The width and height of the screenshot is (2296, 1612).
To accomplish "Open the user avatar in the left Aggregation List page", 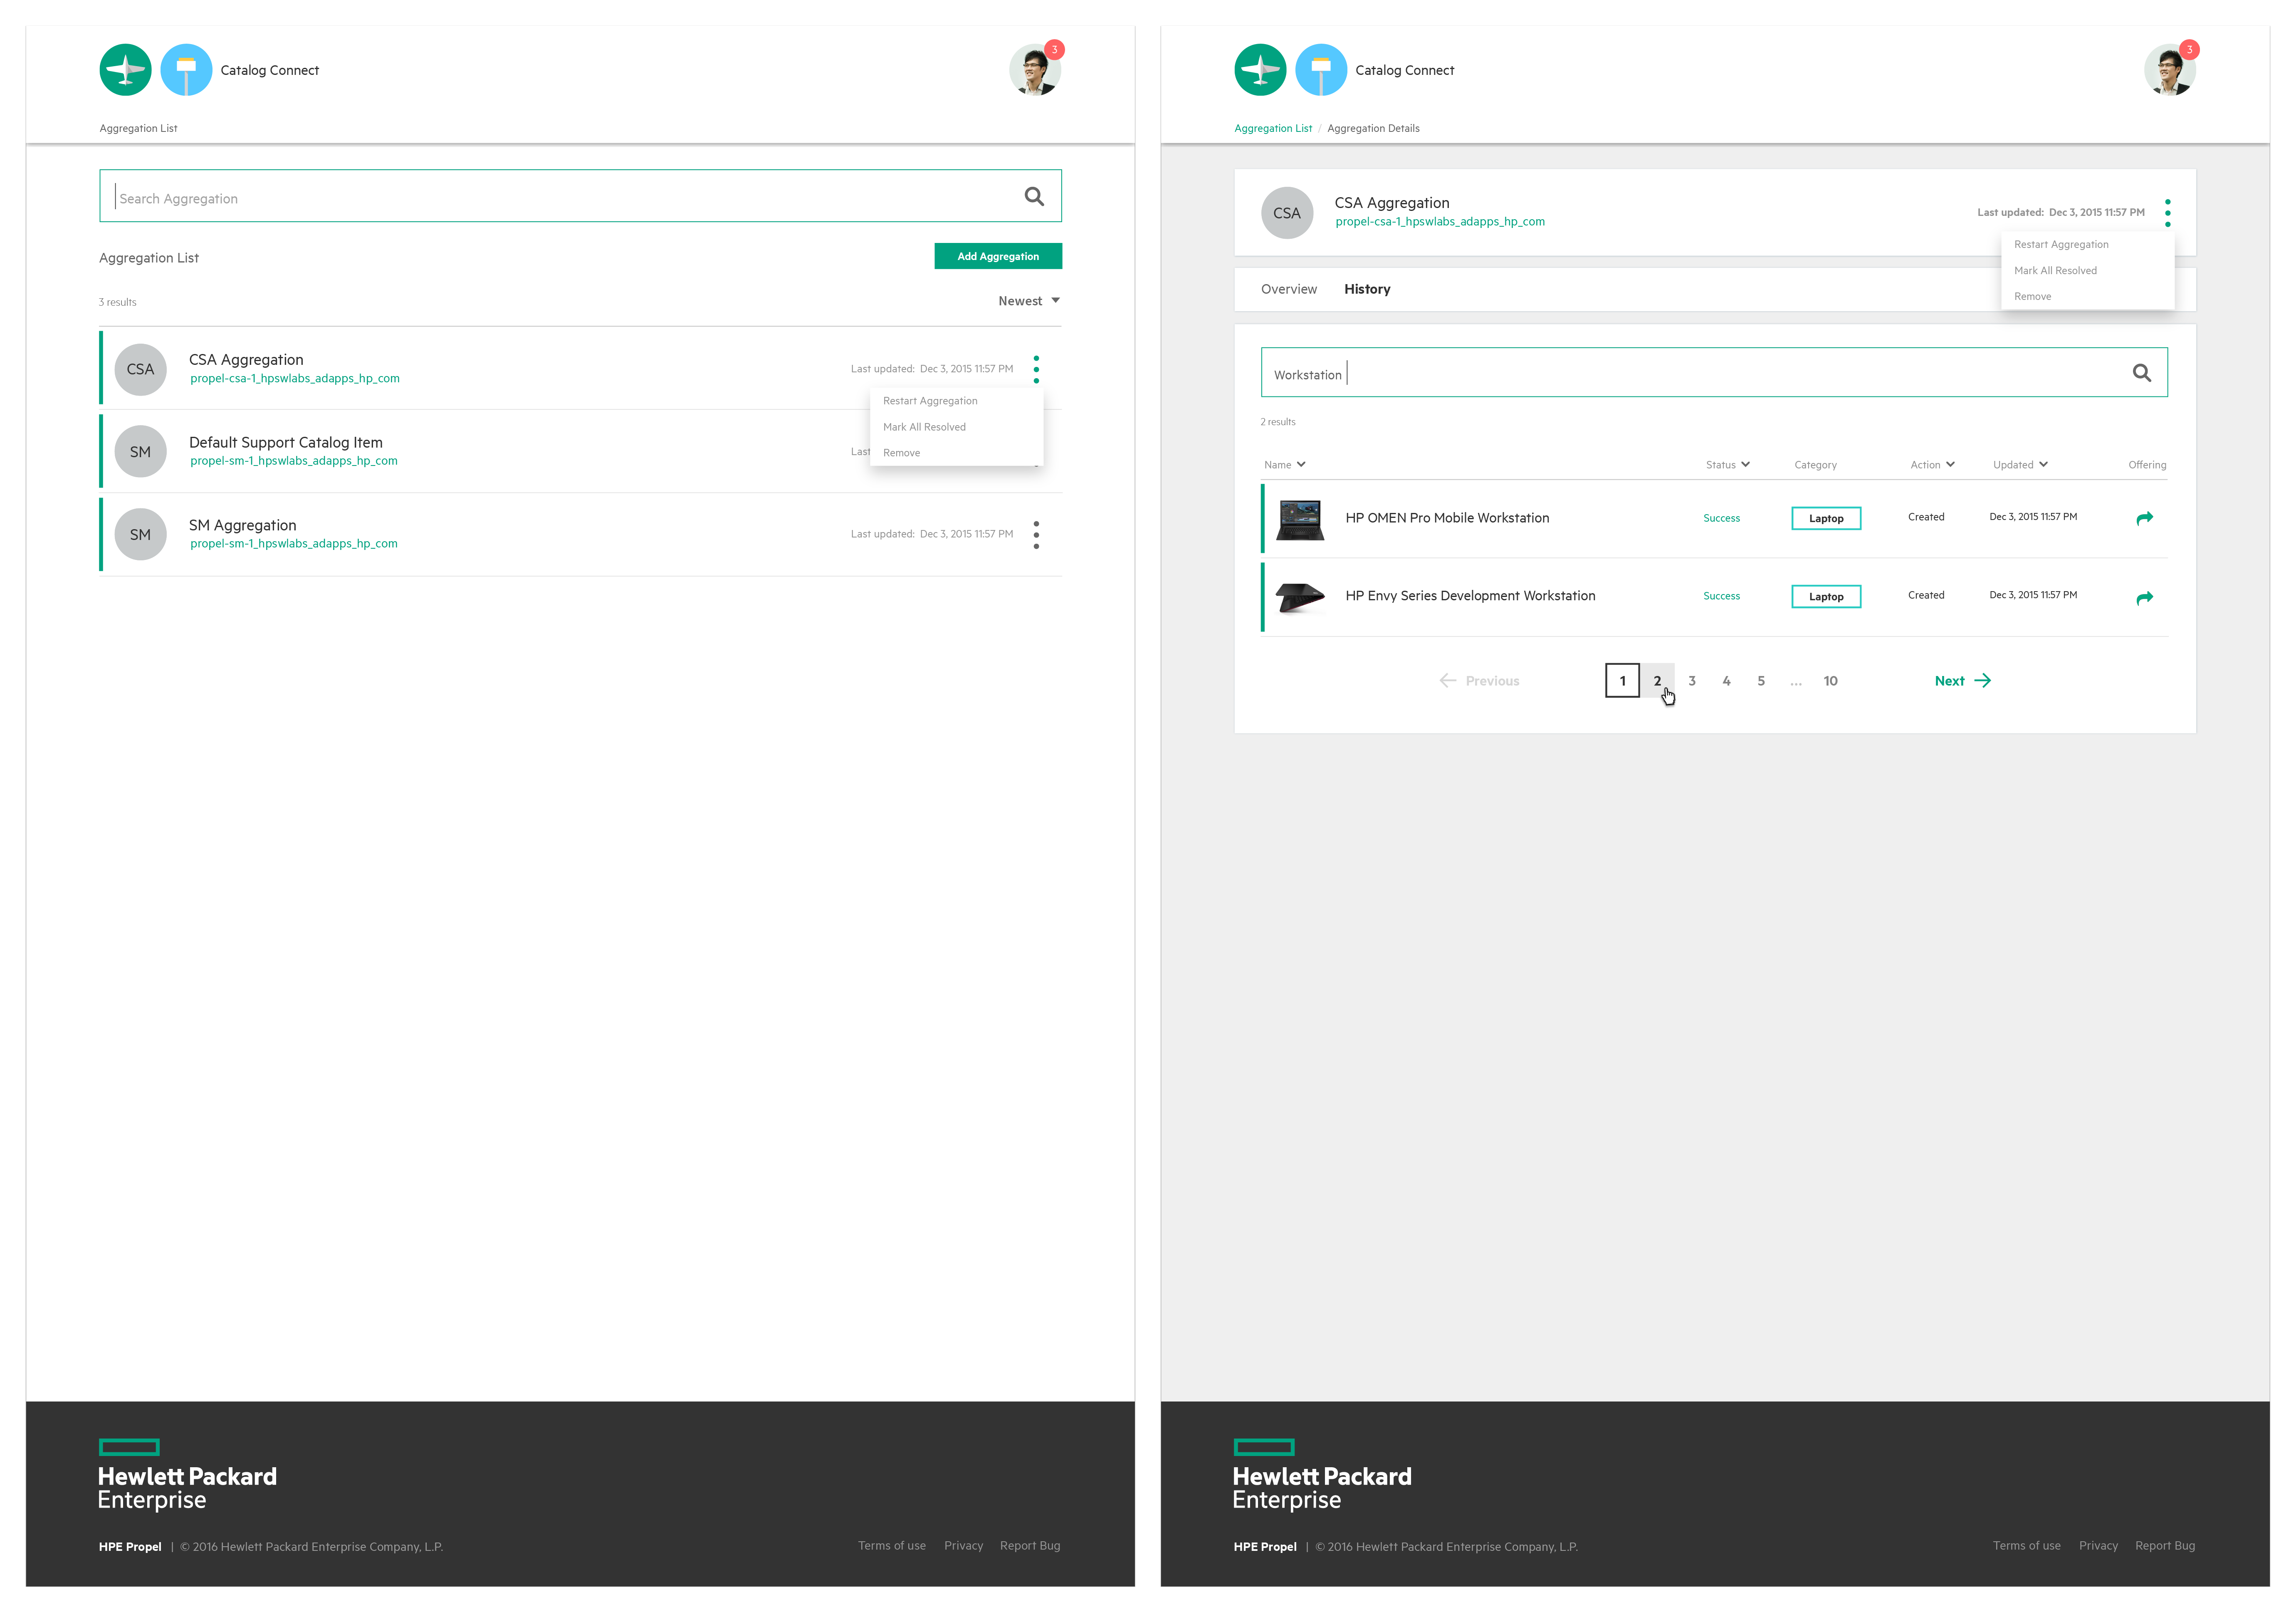I will tap(1035, 70).
